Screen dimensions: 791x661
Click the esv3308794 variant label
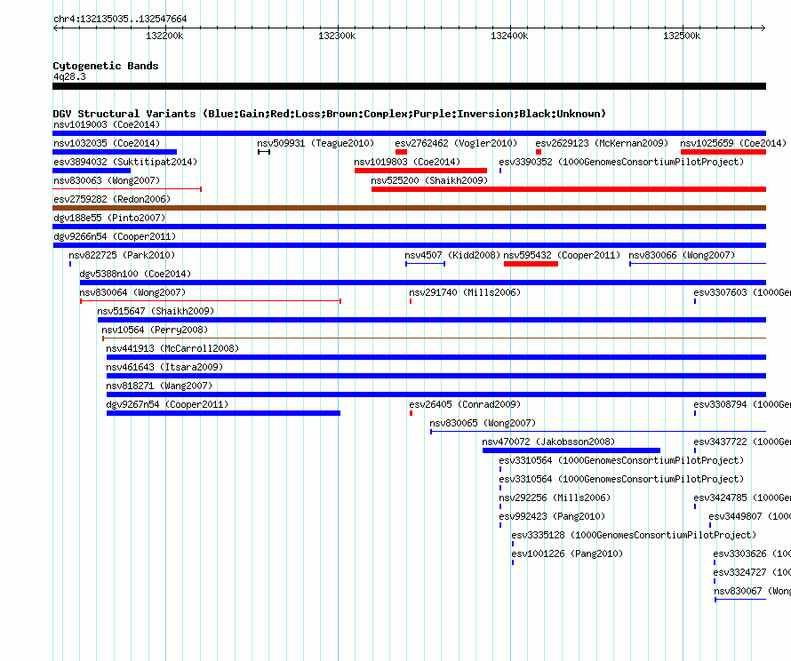click(x=742, y=404)
